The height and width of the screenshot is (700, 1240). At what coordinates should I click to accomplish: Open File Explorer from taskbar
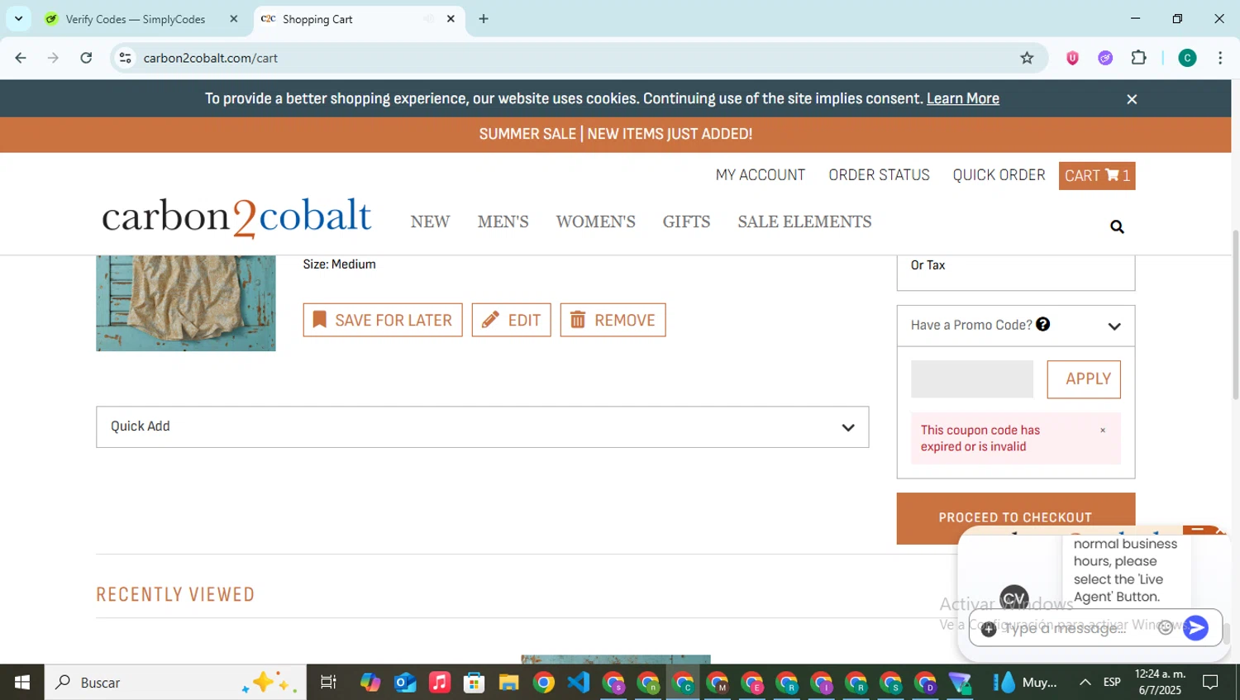click(x=508, y=683)
